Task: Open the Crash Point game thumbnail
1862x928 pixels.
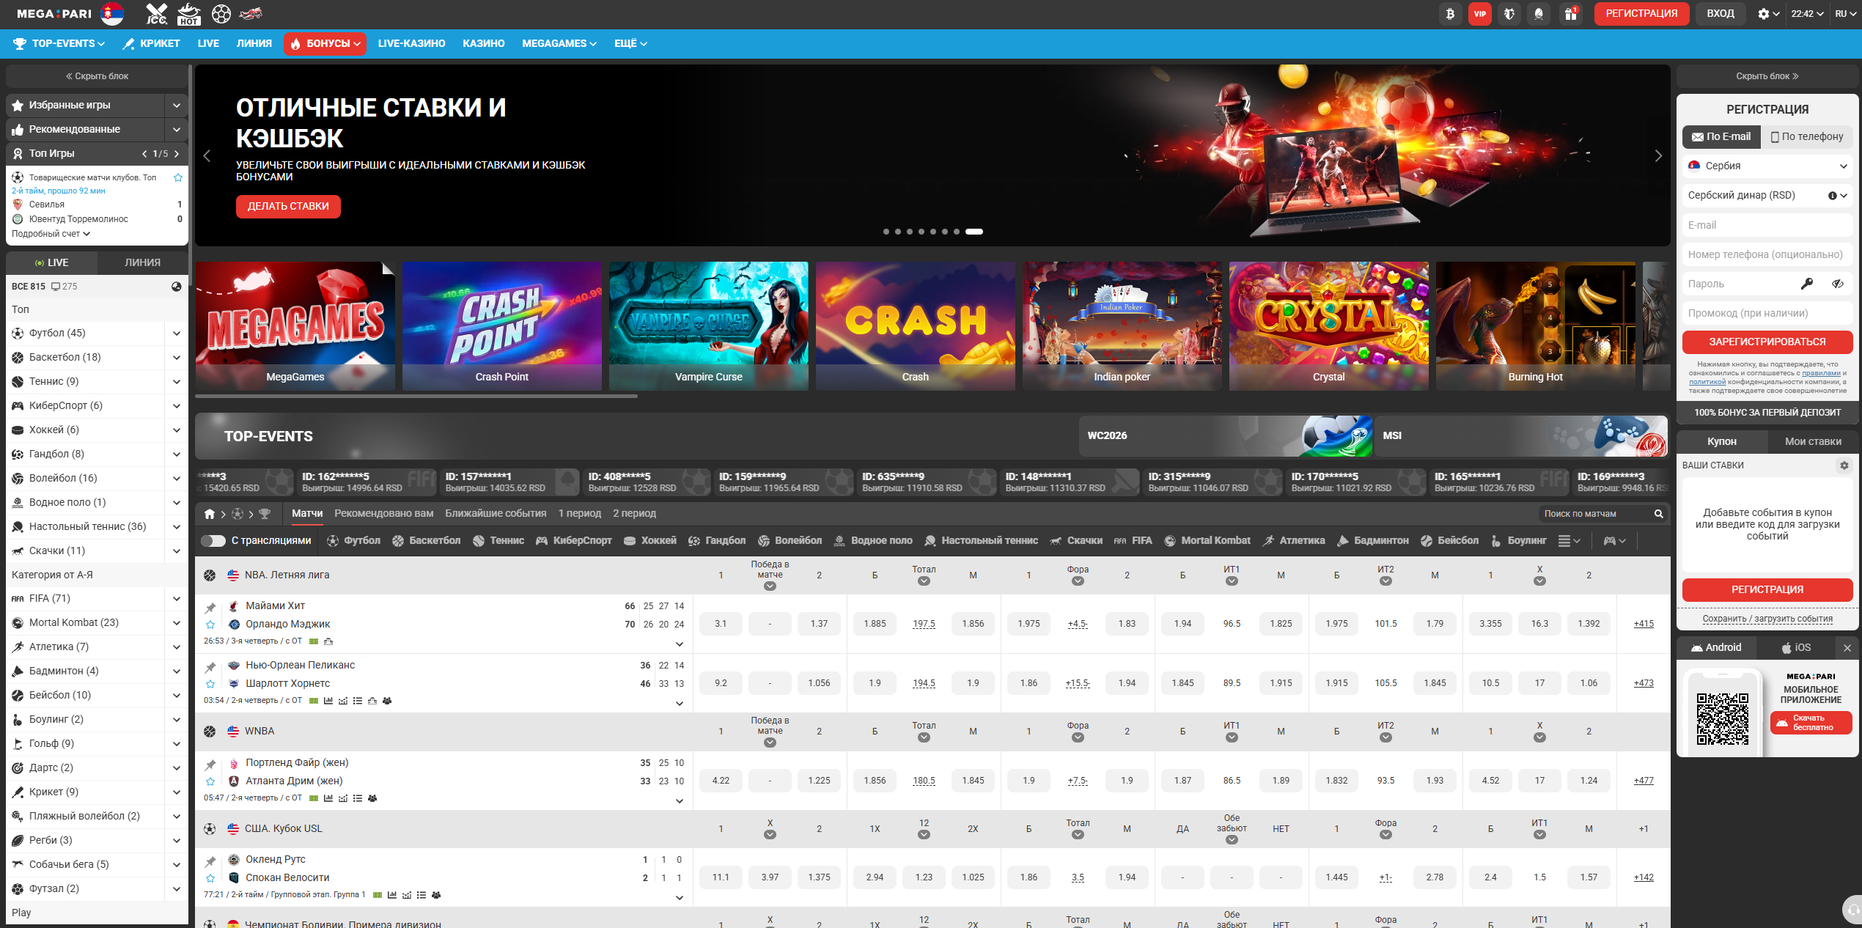Action: [x=502, y=326]
